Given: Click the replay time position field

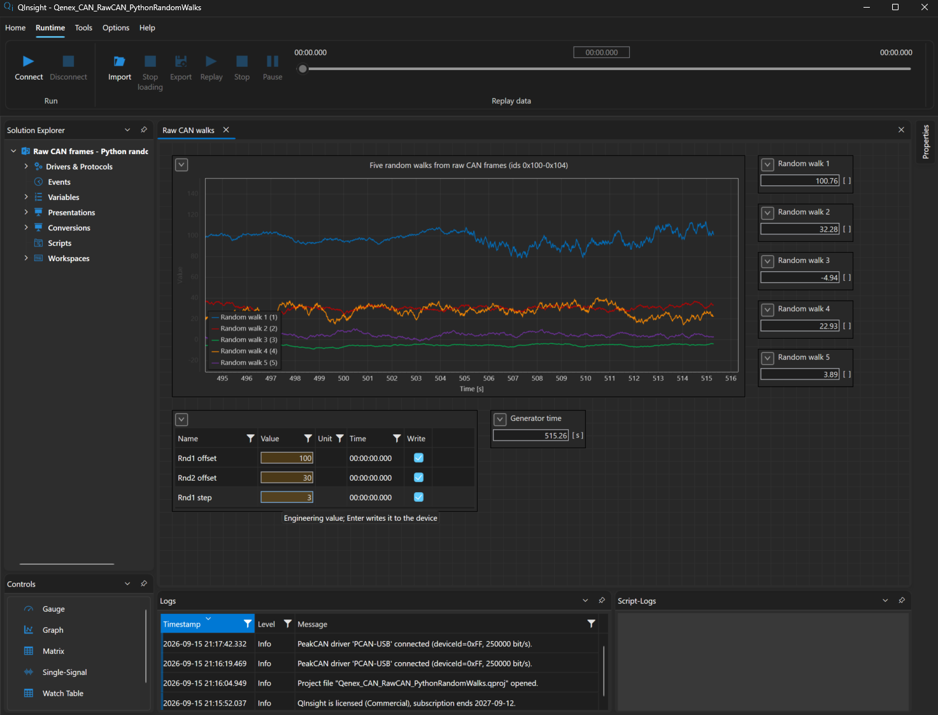Looking at the screenshot, I should pyautogui.click(x=602, y=52).
